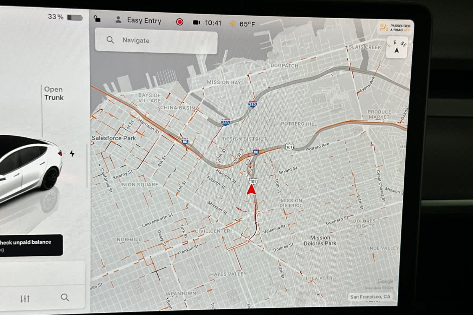The height and width of the screenshot is (315, 473).
Task: Tap Open Trunk control
Action: (x=54, y=93)
